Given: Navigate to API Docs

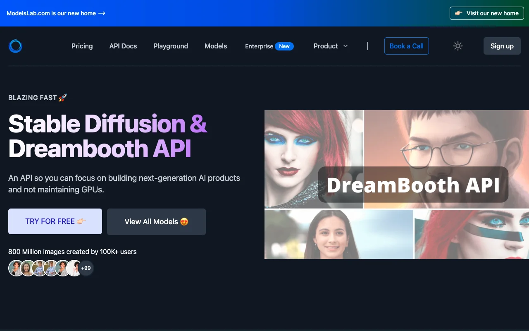Looking at the screenshot, I should click(123, 46).
